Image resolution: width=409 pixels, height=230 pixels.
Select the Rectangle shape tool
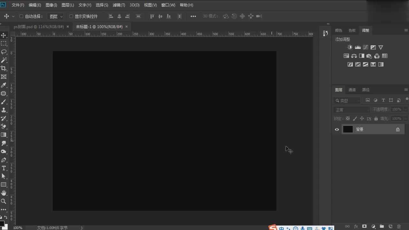coord(4,185)
